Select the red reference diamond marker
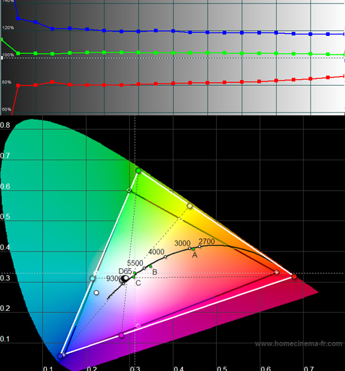The width and height of the screenshot is (345, 371). coord(277,273)
